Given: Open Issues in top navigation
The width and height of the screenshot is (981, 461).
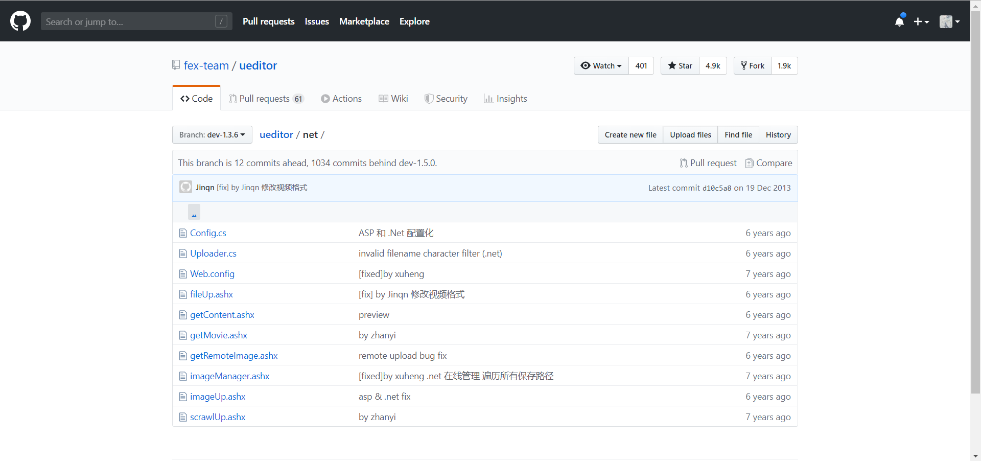Looking at the screenshot, I should 317,21.
